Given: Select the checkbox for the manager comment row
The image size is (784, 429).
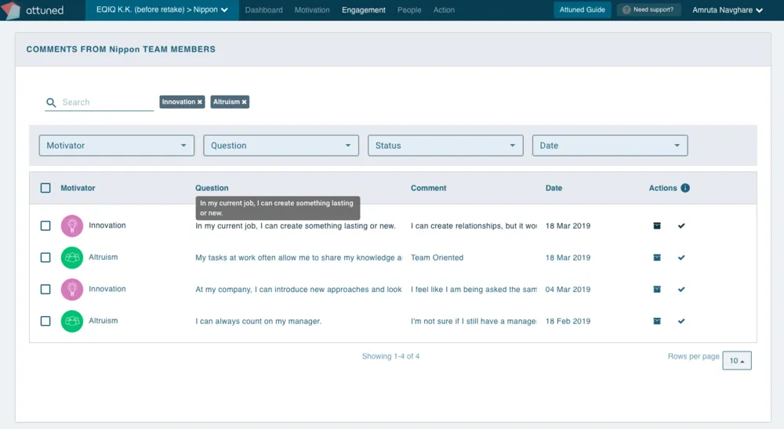Looking at the screenshot, I should point(45,321).
